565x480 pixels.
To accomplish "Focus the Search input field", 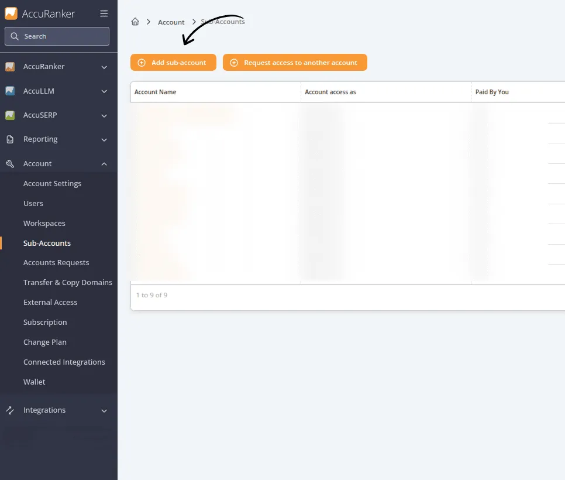I will (x=57, y=36).
